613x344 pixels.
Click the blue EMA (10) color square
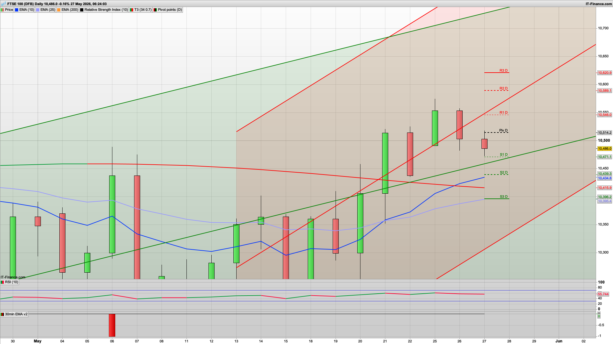coord(17,10)
